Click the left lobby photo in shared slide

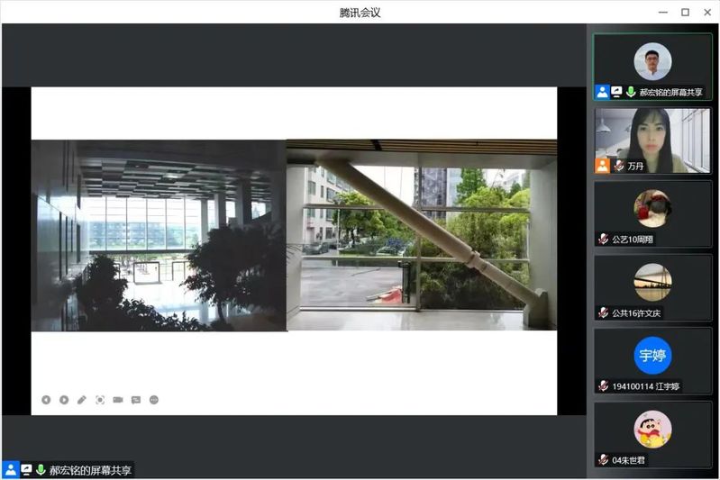[159, 235]
